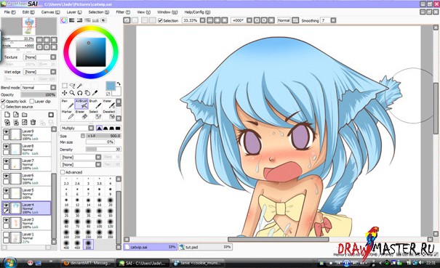The image size is (440, 268).
Task: Hide Layer7 using its eye icon
Action: coord(6,161)
